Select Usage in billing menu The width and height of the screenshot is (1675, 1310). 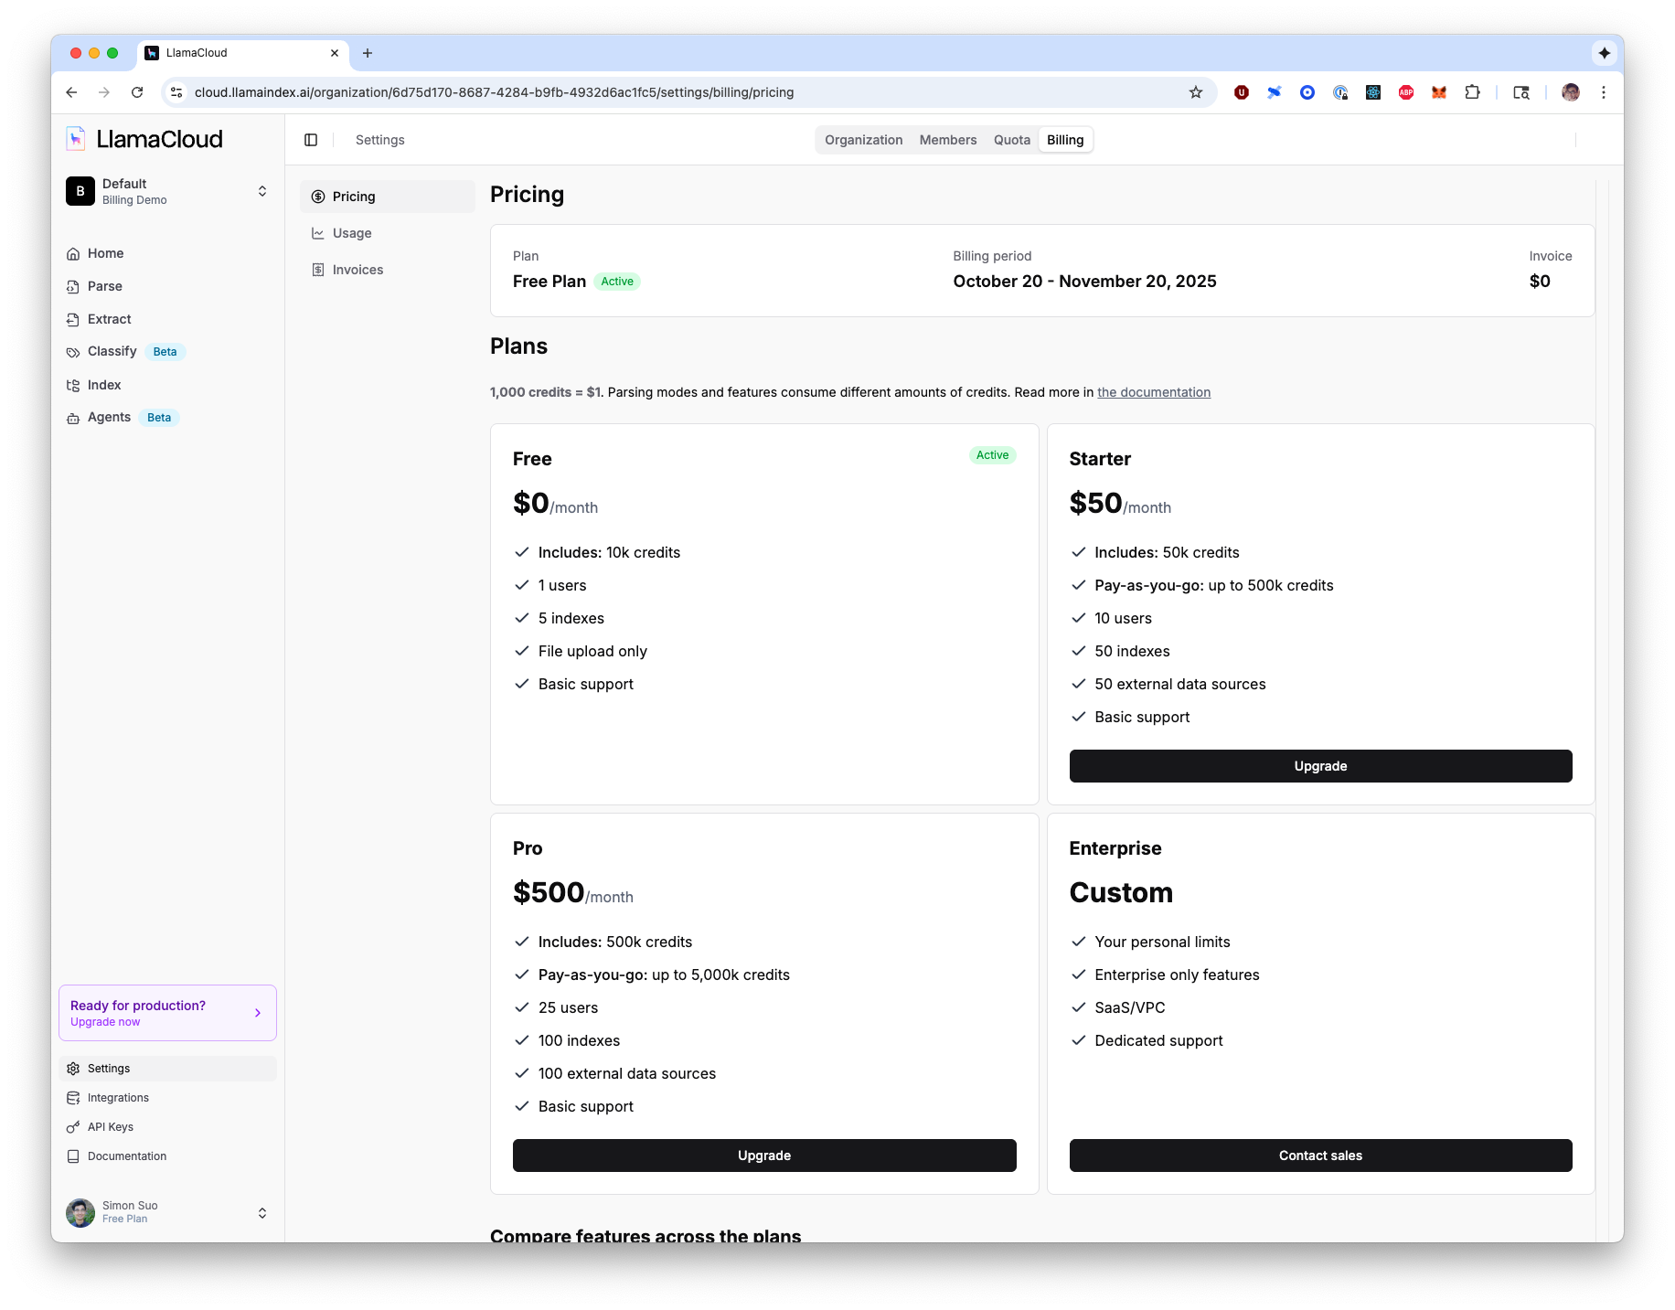point(352,233)
